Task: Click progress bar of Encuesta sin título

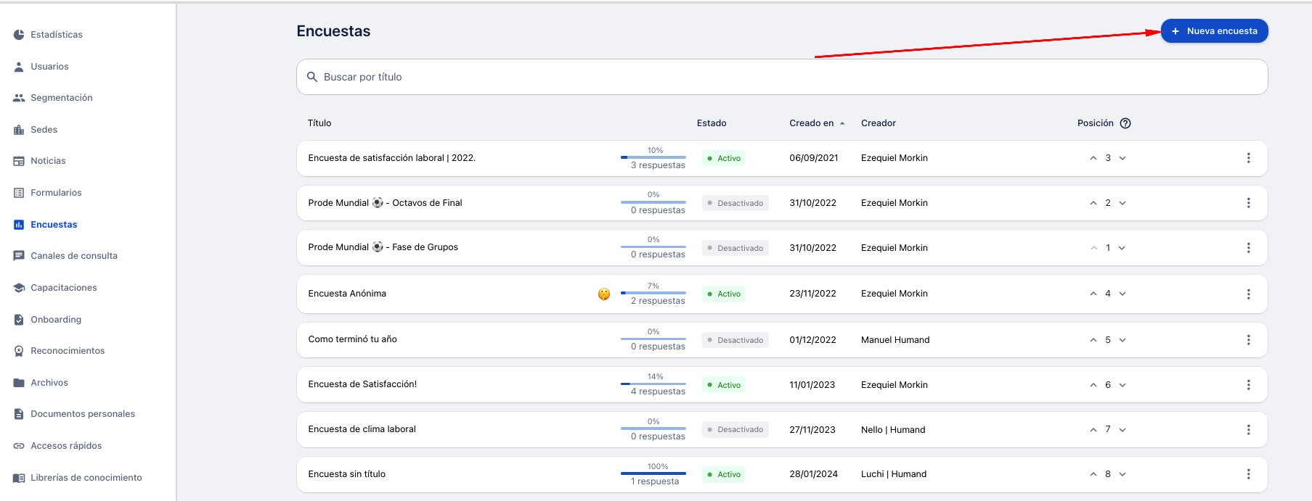Action: (x=653, y=473)
